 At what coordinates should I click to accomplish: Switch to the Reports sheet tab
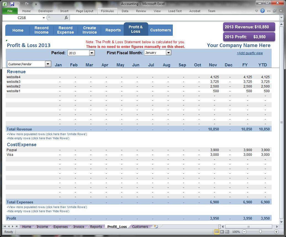pyautogui.click(x=96, y=227)
